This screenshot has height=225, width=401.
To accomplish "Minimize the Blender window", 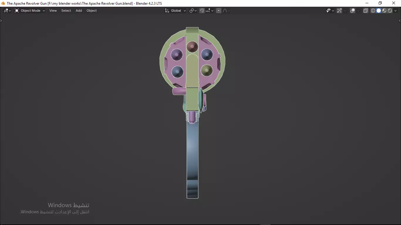I will [x=367, y=3].
